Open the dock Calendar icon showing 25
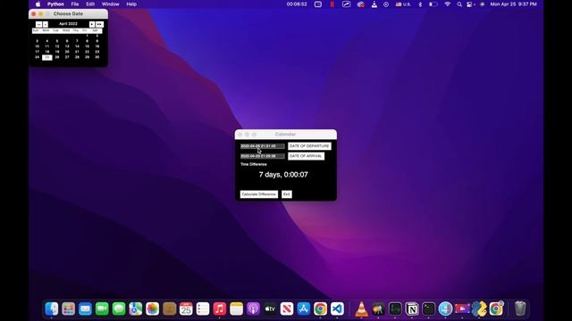 pyautogui.click(x=186, y=309)
